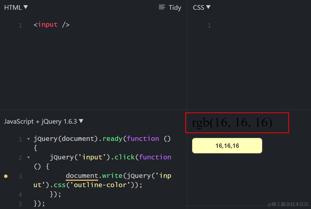311x209 pixels.
Task: Open the CSS panel language dropdown
Action: click(202, 7)
